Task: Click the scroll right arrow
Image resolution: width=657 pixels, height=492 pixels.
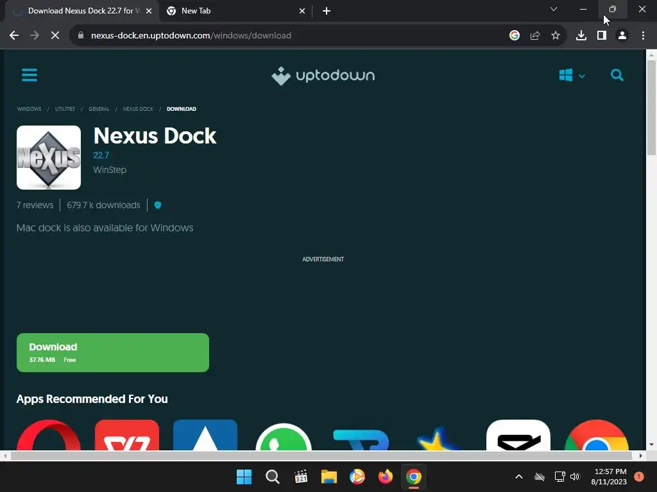Action: pyautogui.click(x=641, y=455)
